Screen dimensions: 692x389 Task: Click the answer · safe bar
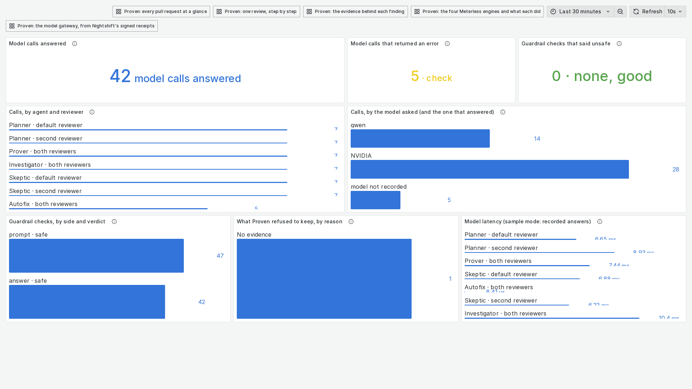pyautogui.click(x=87, y=302)
